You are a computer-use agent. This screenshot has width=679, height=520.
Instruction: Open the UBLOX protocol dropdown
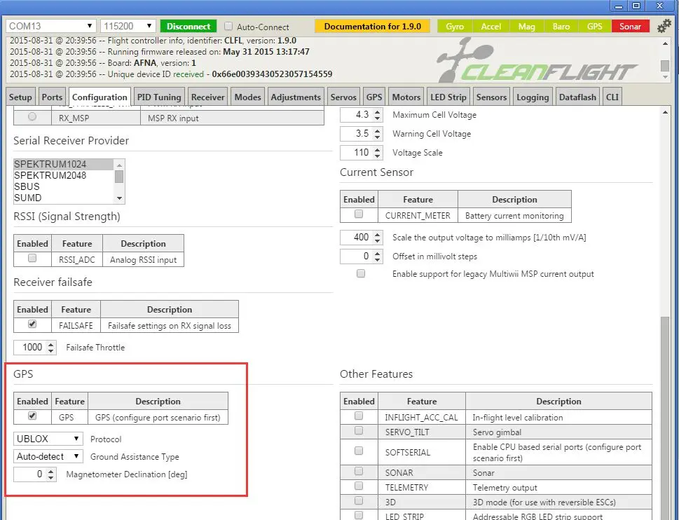click(48, 439)
